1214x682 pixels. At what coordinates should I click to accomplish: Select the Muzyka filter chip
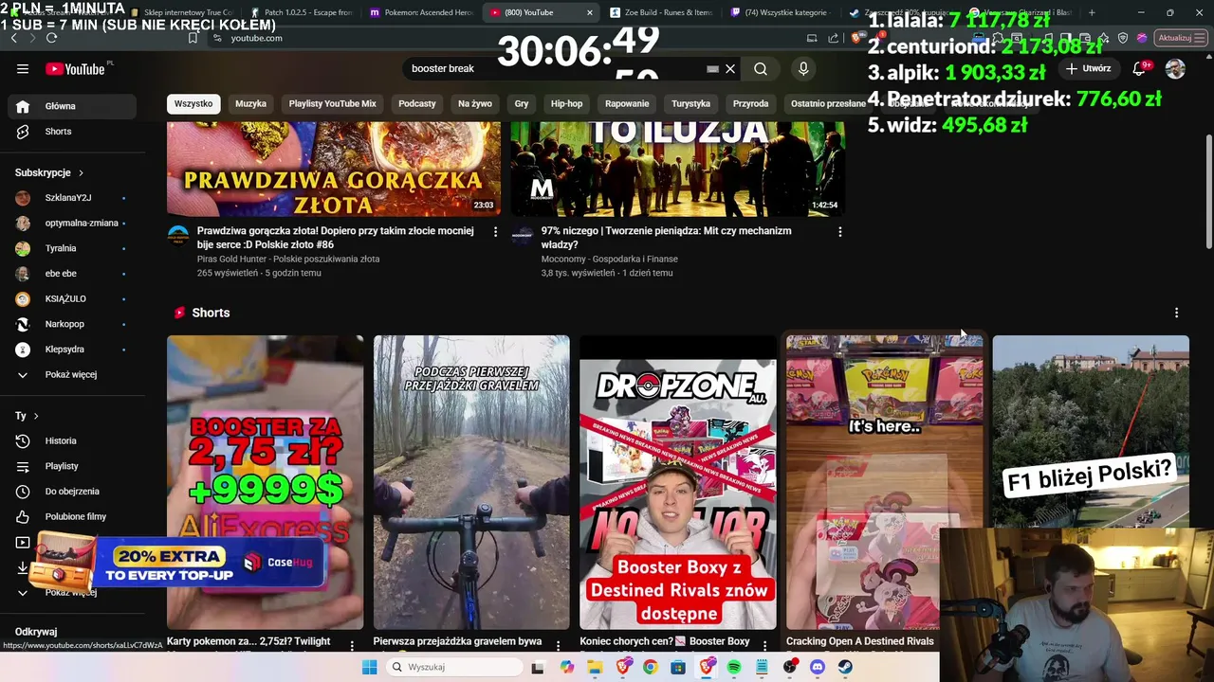[250, 103]
